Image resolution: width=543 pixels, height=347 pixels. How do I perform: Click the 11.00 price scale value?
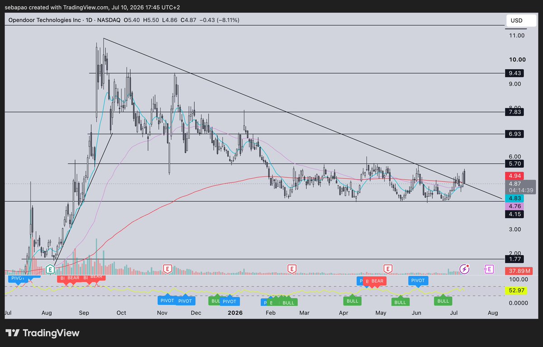(x=516, y=35)
